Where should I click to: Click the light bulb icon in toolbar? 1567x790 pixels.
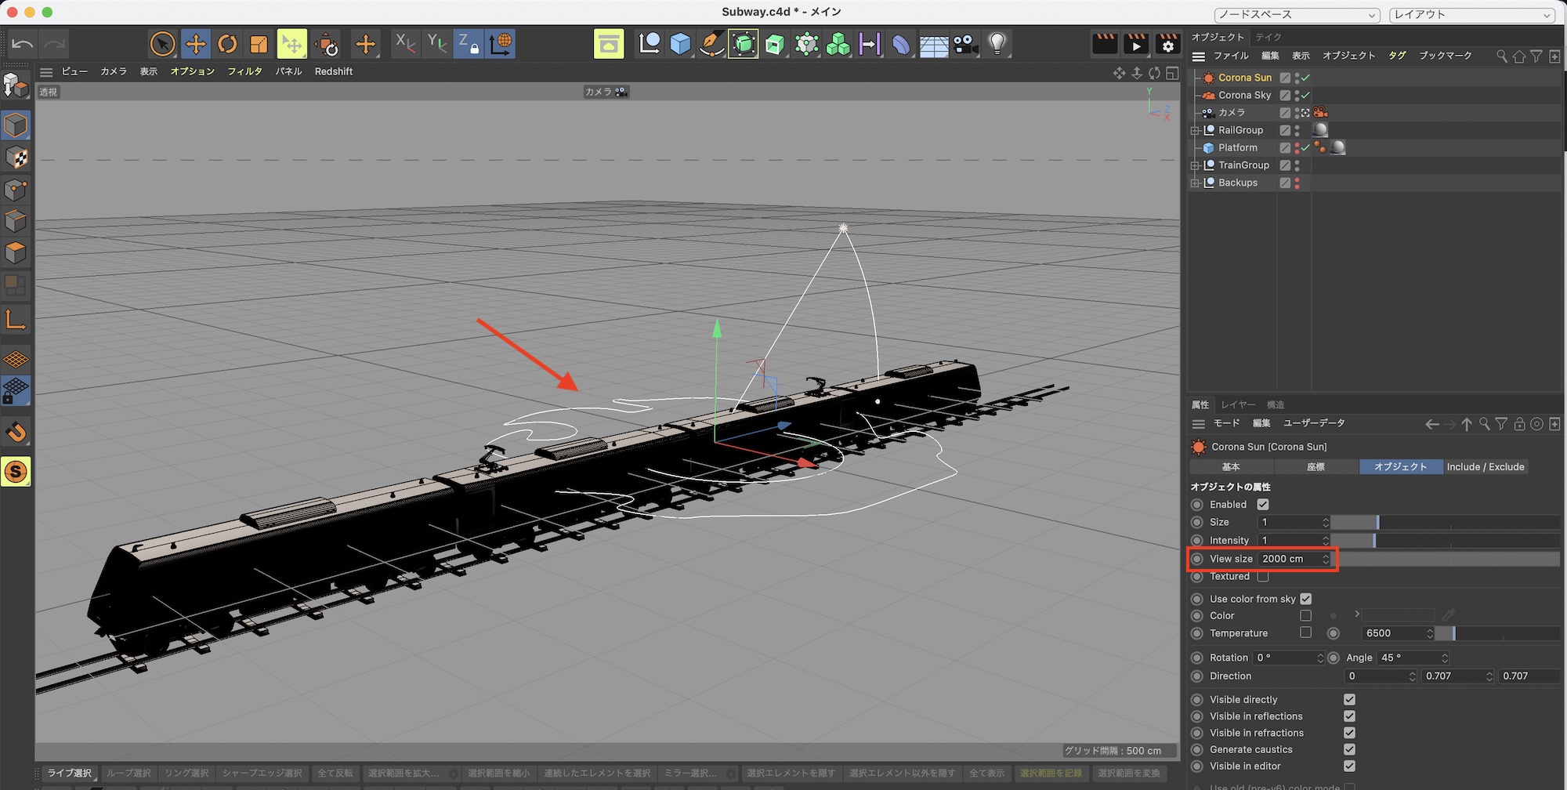[997, 44]
